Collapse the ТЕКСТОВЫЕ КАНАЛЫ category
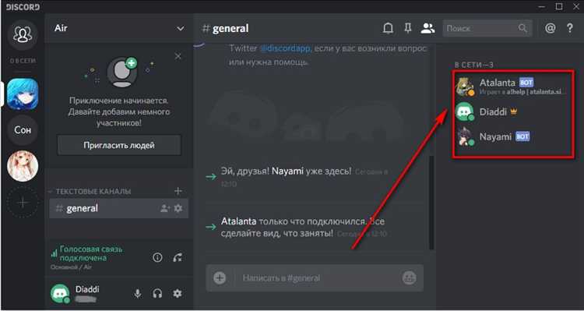Viewport: 584px width, 311px height. (90, 191)
